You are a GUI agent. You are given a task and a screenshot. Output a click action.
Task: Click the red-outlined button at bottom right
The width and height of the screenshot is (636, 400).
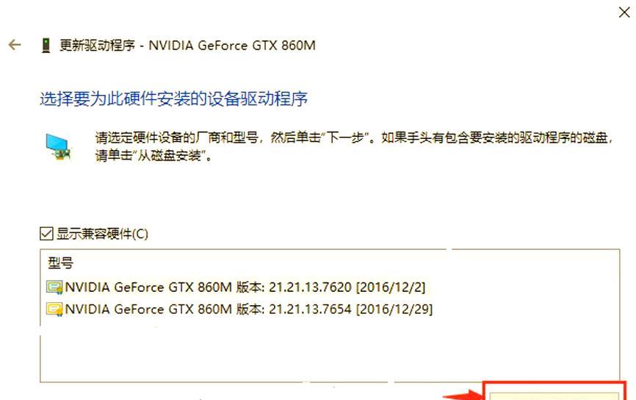[554, 391]
